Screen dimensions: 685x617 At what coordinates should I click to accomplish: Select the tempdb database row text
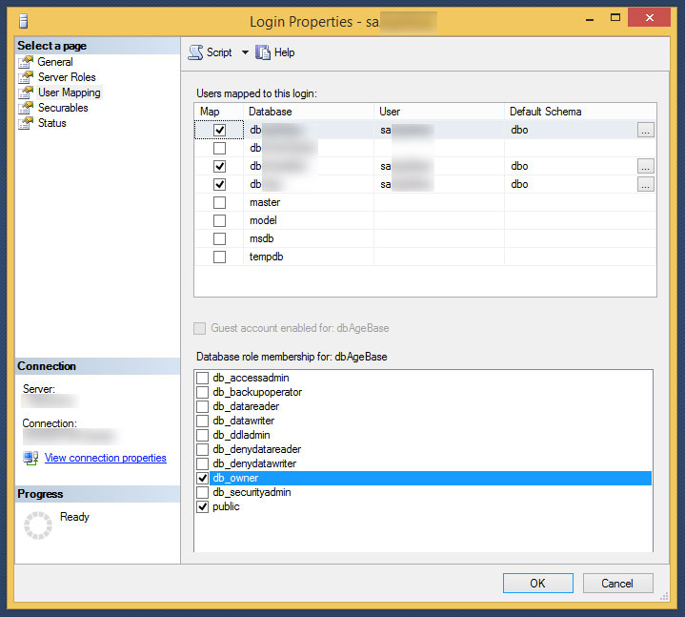(266, 257)
